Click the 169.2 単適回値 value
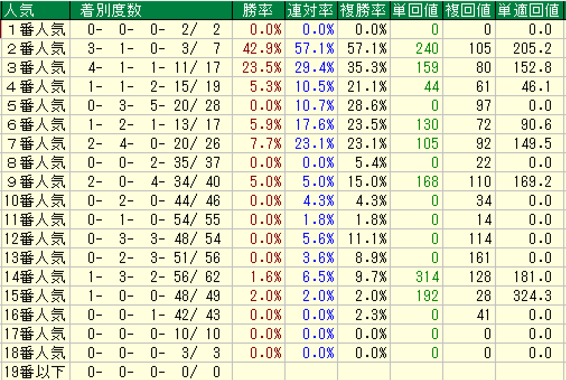Screen dimensions: 566x380 [533, 182]
